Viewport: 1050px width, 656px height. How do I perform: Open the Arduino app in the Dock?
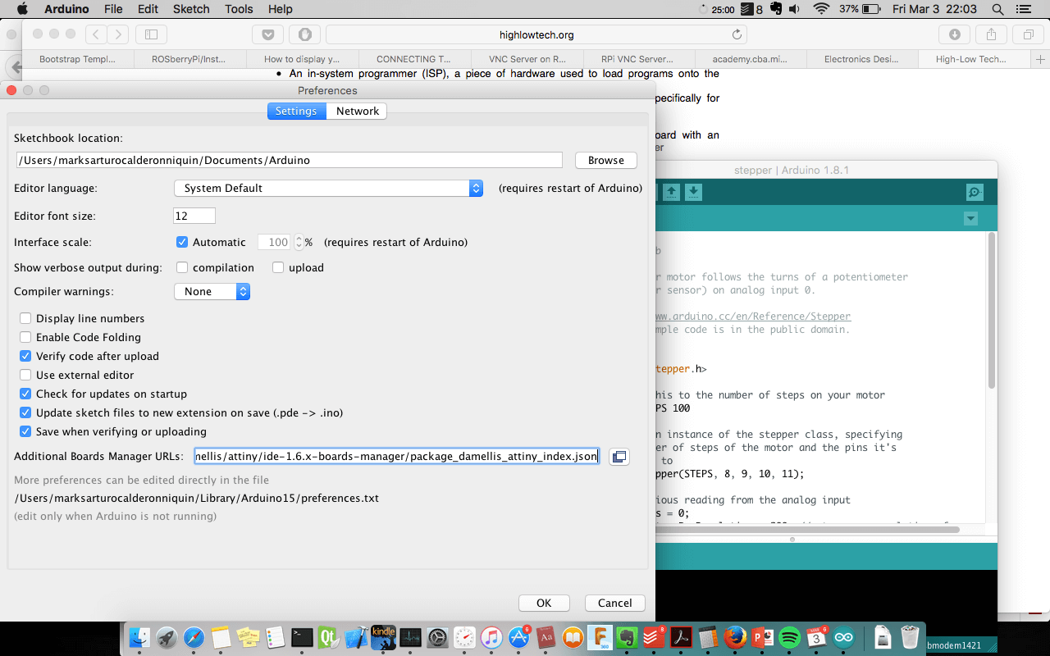click(843, 637)
